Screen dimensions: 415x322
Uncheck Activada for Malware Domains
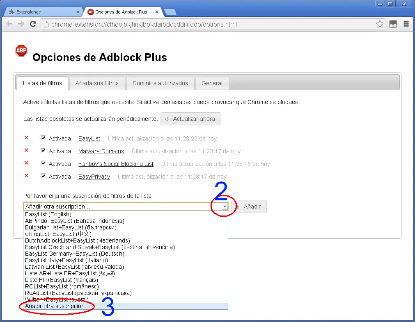43,151
